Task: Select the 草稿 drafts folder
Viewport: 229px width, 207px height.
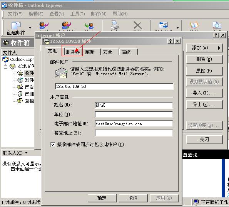Action: point(26,101)
